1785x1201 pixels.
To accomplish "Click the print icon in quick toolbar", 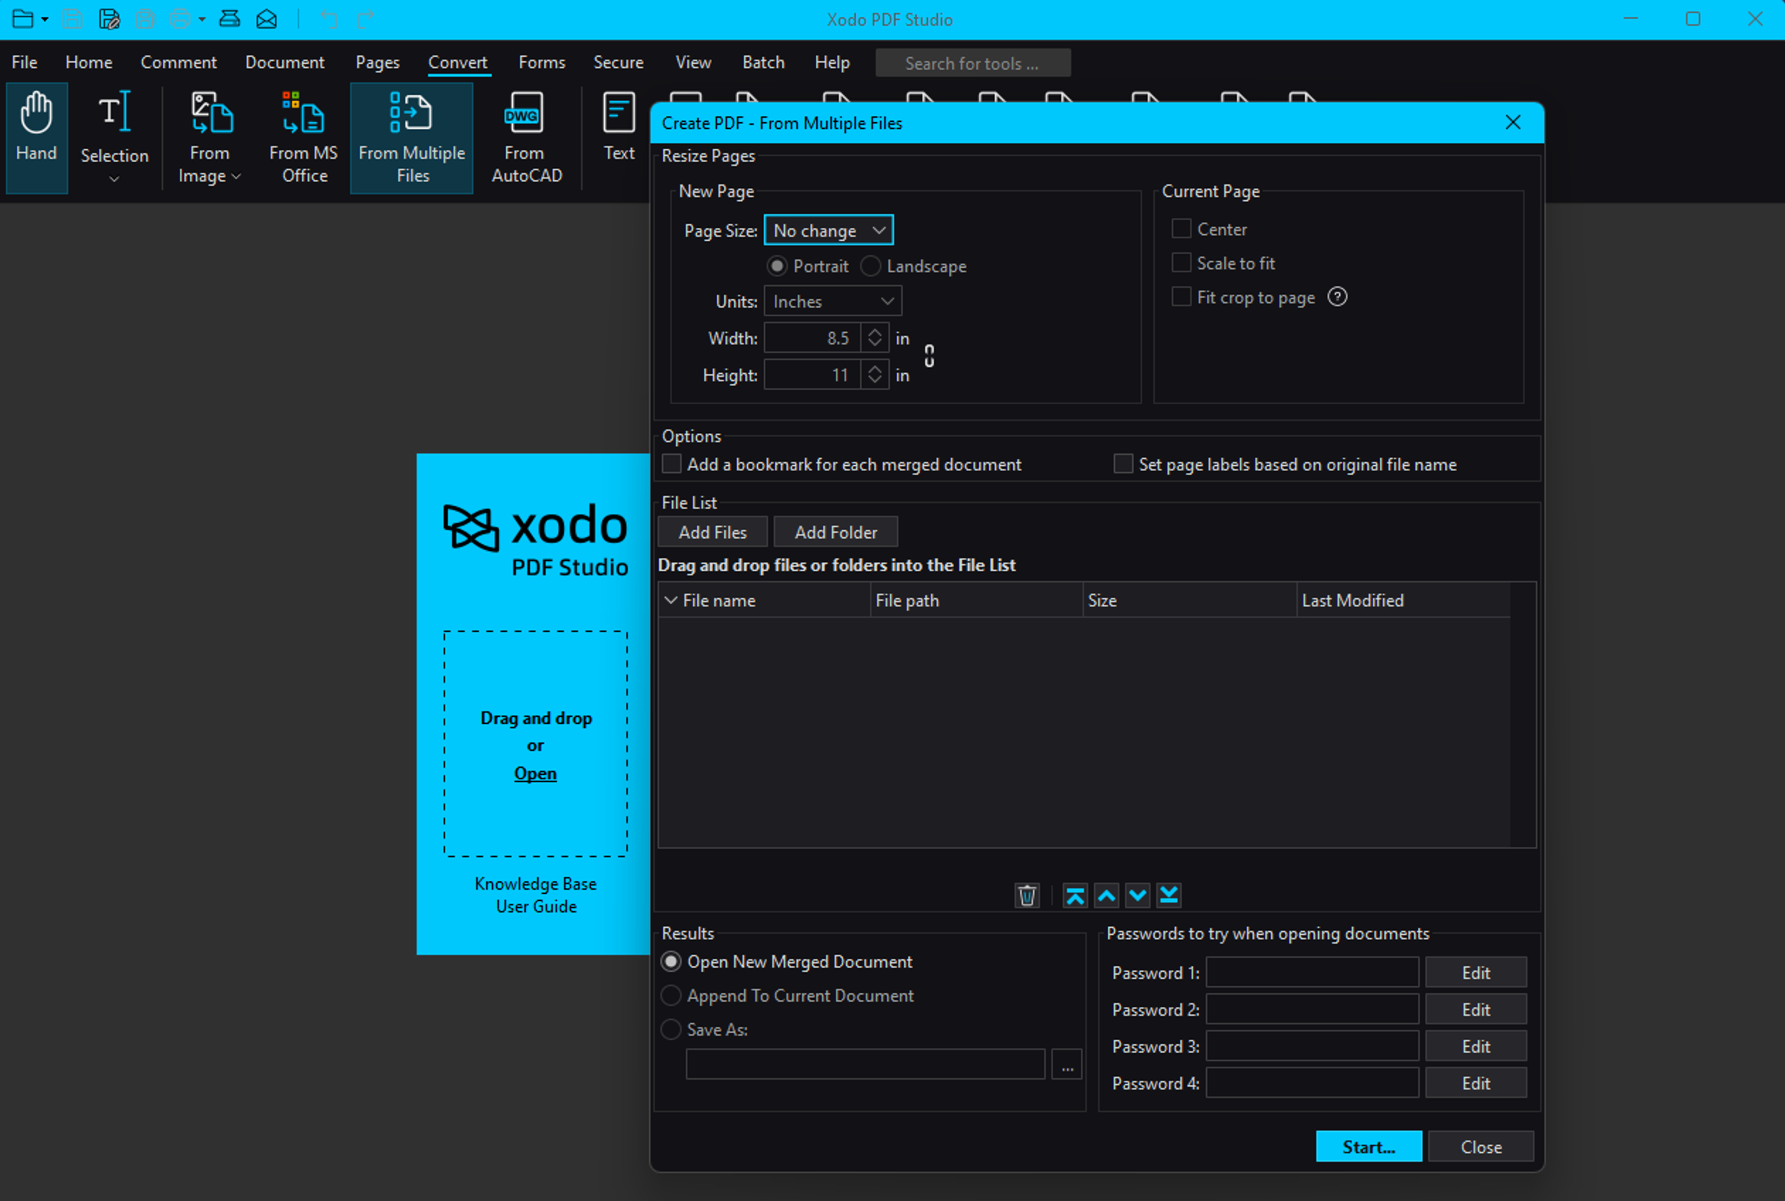I will pos(180,19).
